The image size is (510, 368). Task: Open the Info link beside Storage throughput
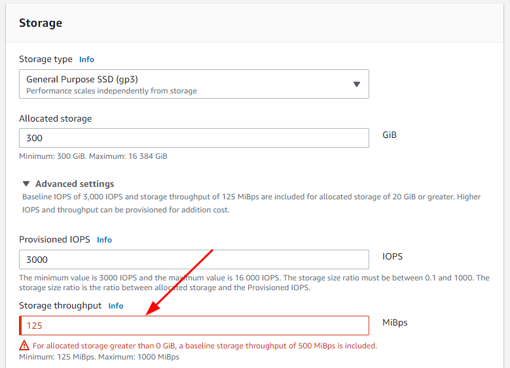coord(116,306)
